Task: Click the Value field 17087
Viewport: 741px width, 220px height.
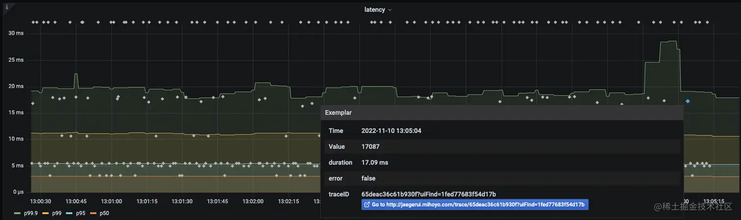Action: [x=370, y=147]
